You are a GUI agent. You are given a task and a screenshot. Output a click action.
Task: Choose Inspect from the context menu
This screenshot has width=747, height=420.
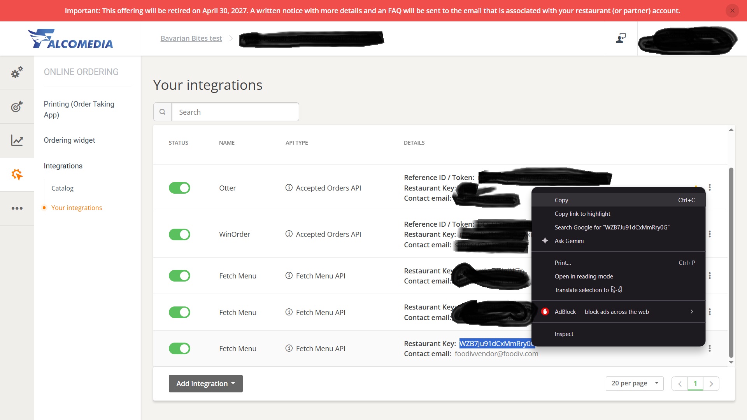click(x=618, y=334)
